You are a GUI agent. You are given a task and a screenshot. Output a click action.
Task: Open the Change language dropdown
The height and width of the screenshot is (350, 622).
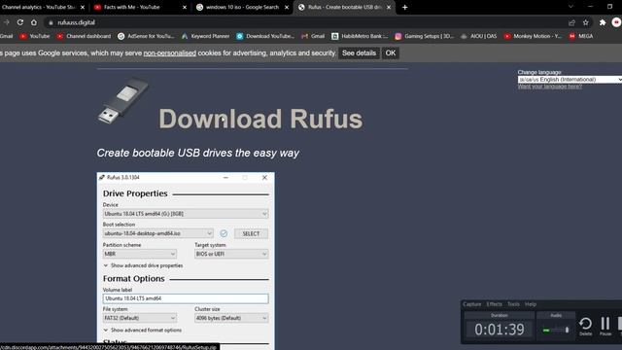(x=570, y=80)
